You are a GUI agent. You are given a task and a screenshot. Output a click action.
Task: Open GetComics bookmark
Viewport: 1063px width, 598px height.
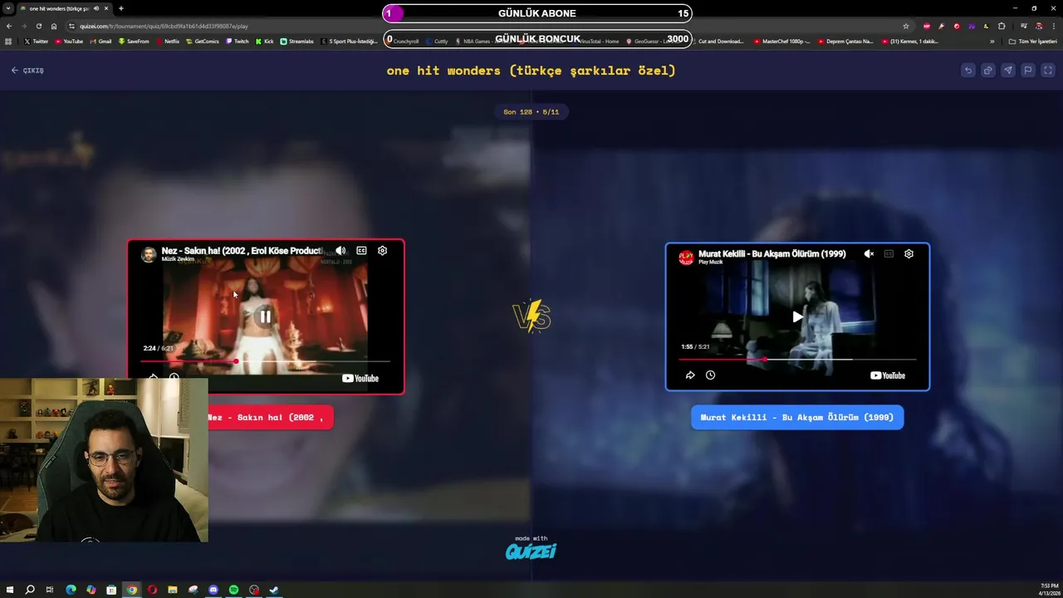pyautogui.click(x=203, y=41)
